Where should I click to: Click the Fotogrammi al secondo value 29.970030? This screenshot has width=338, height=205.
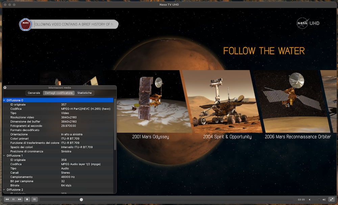click(x=69, y=126)
